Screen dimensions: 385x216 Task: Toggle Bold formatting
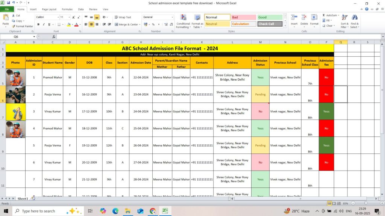pos(38,24)
